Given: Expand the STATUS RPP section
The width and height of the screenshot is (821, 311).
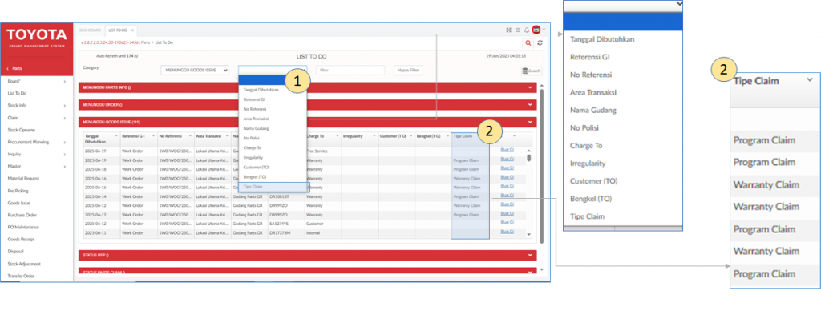Looking at the screenshot, I should pyautogui.click(x=308, y=255).
